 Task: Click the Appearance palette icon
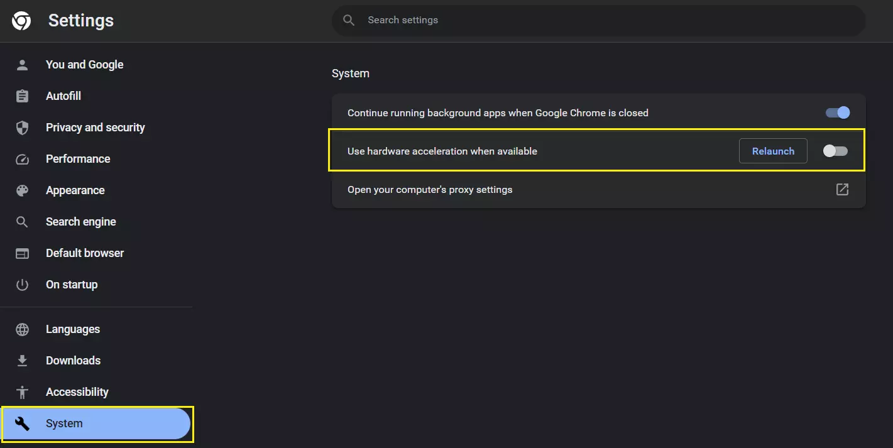tap(22, 190)
